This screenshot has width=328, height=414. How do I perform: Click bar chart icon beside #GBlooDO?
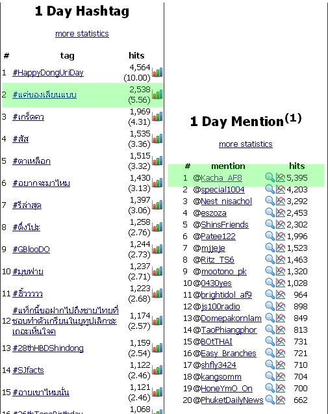click(157, 249)
